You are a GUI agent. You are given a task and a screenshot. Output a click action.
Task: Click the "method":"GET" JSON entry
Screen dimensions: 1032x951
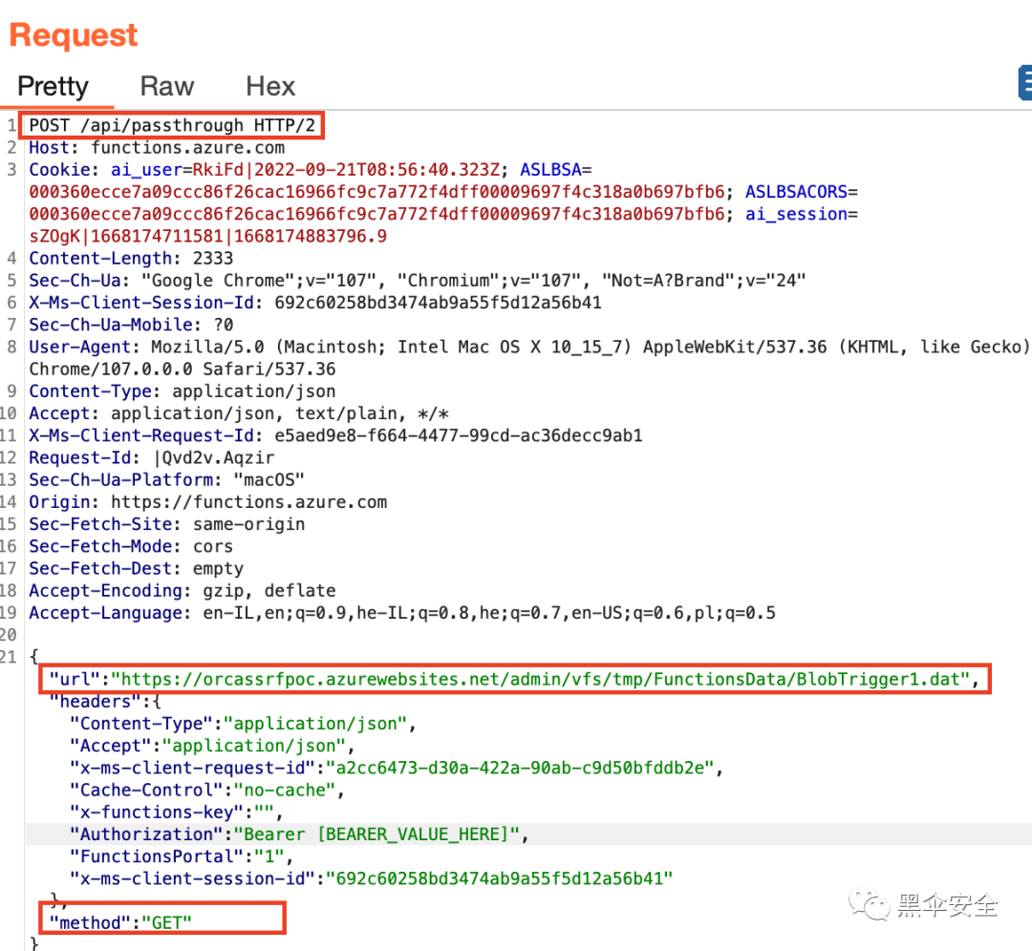(x=120, y=923)
